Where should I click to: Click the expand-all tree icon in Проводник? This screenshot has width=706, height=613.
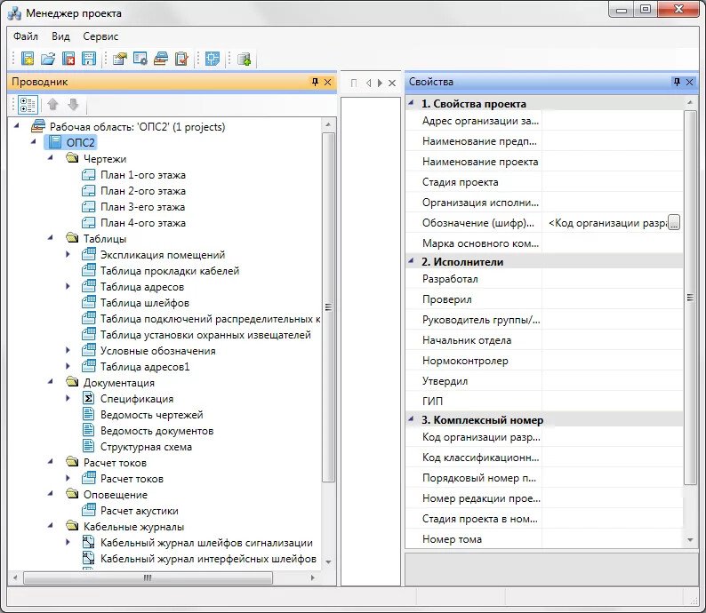click(x=28, y=104)
